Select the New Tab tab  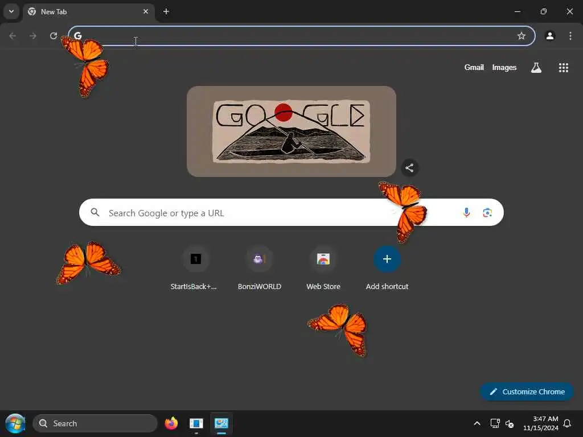88,11
